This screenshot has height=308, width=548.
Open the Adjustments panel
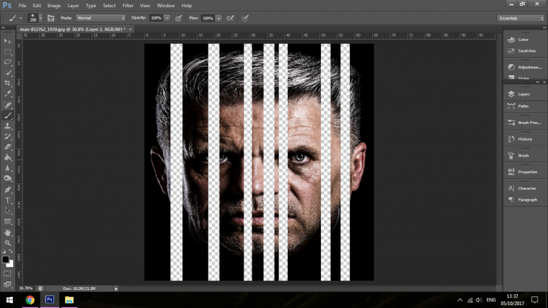tap(525, 67)
